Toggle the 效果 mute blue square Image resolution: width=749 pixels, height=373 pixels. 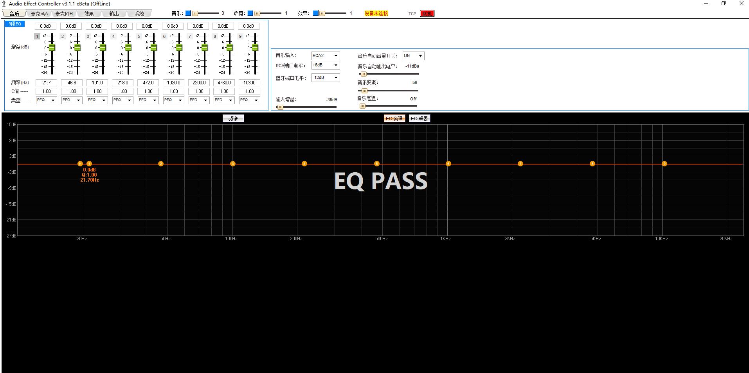tap(315, 13)
